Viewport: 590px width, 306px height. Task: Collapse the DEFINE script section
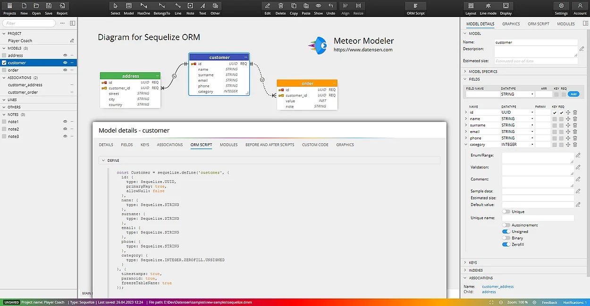tap(104, 160)
